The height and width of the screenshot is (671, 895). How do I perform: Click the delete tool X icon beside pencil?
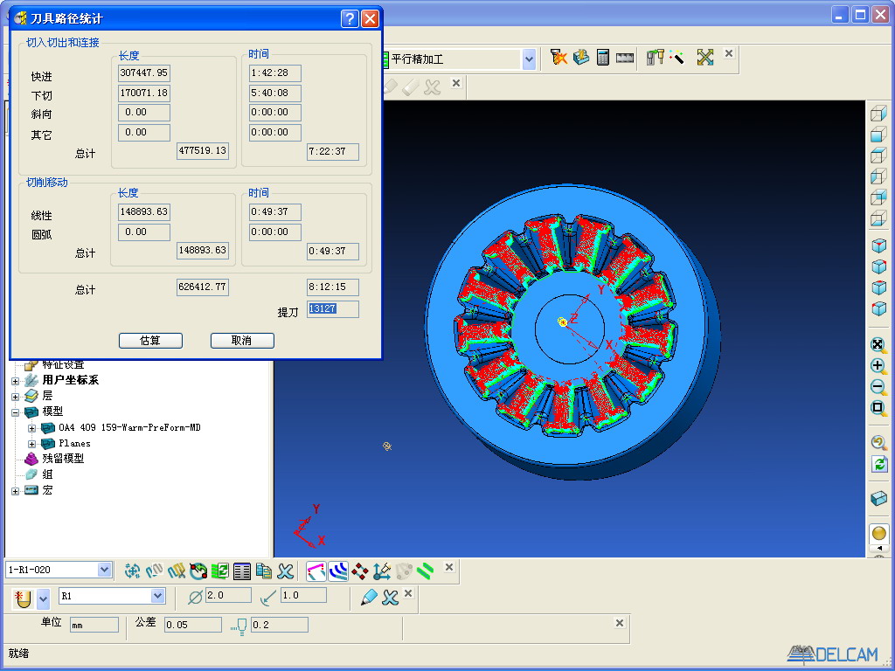391,598
